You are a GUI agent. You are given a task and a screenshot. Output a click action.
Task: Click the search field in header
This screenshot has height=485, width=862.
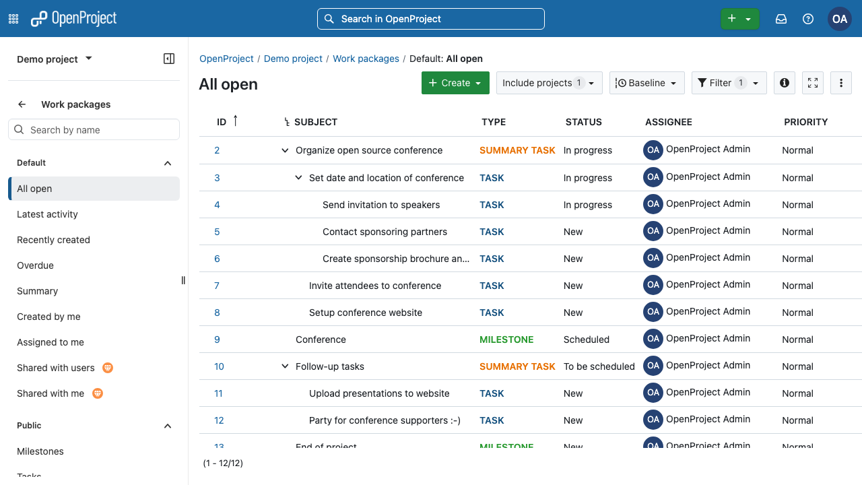point(431,19)
